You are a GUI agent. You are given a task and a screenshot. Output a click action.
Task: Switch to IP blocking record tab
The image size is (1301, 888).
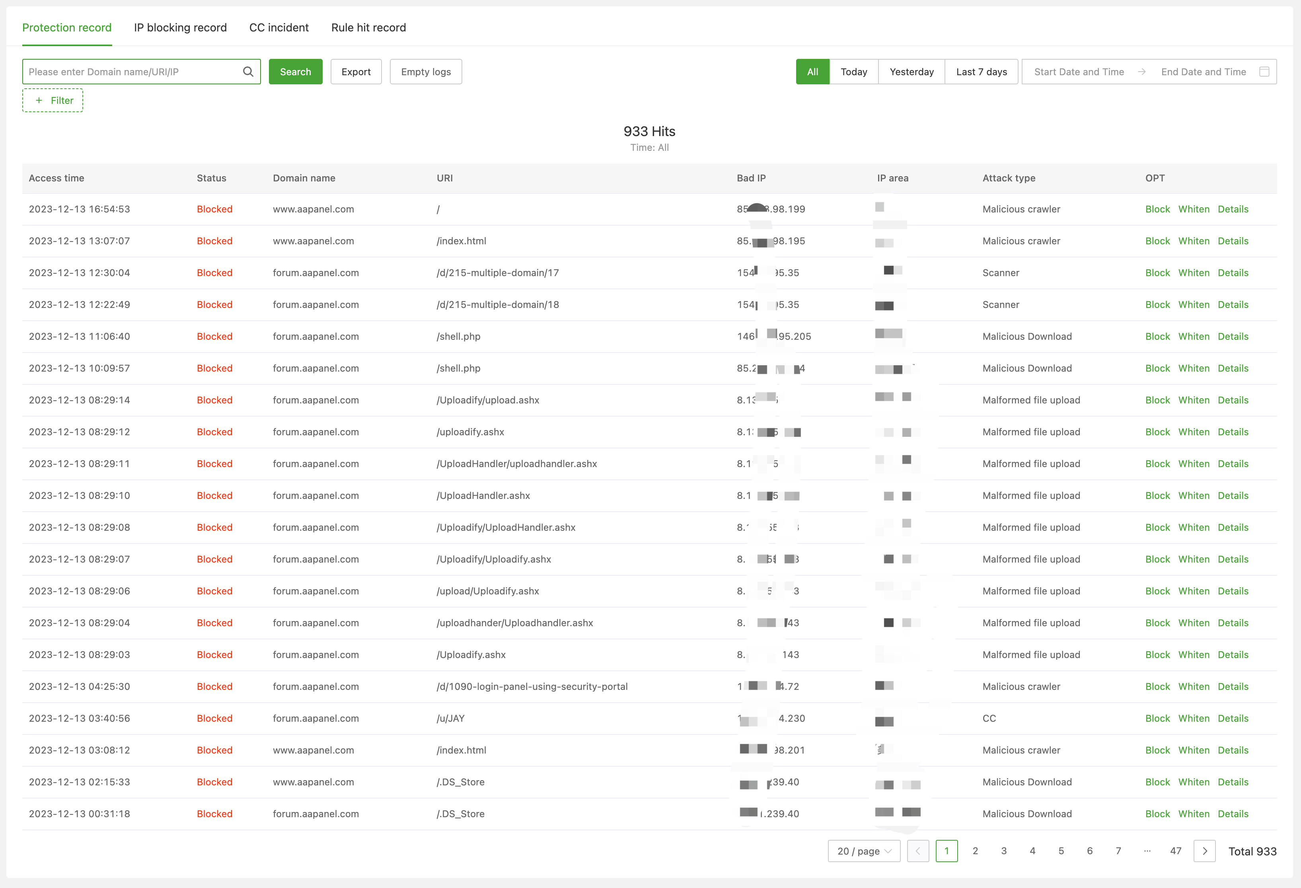pos(180,27)
